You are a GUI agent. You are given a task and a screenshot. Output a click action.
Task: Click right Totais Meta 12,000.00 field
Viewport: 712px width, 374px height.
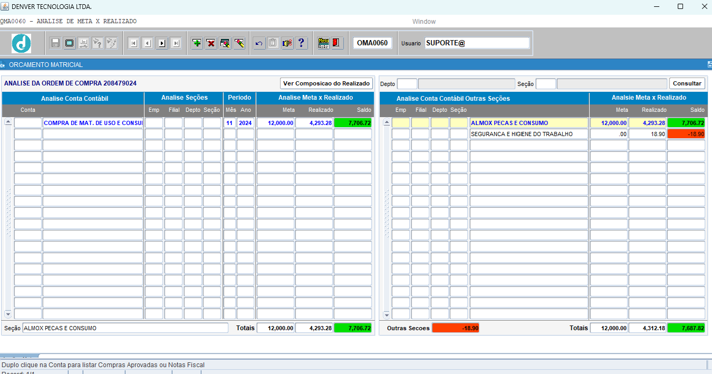pyautogui.click(x=609, y=328)
